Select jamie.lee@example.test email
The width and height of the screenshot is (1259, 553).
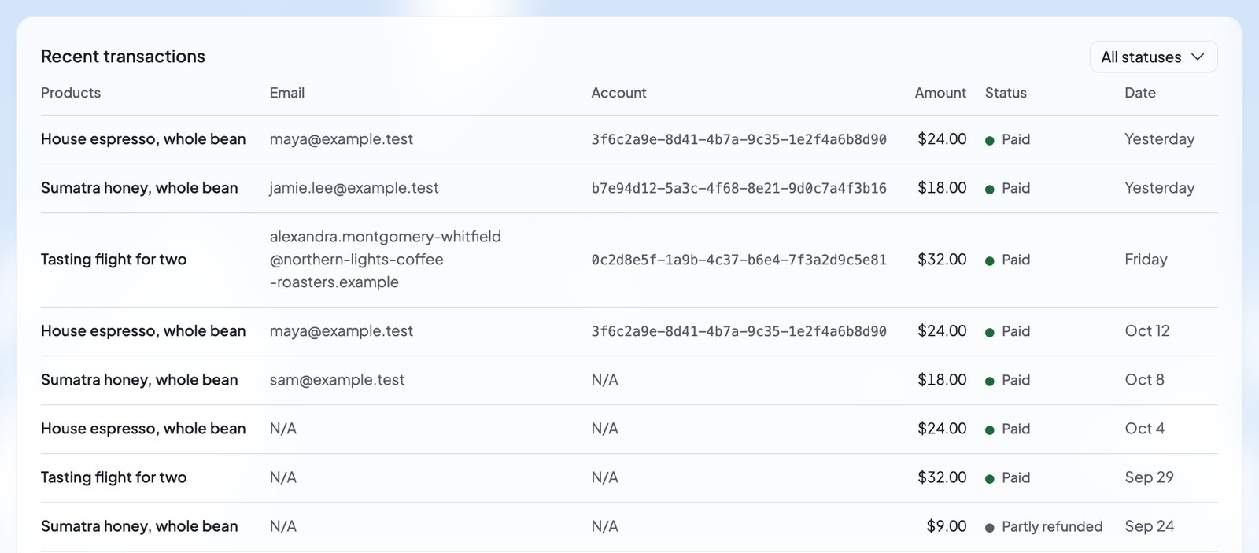click(x=354, y=188)
